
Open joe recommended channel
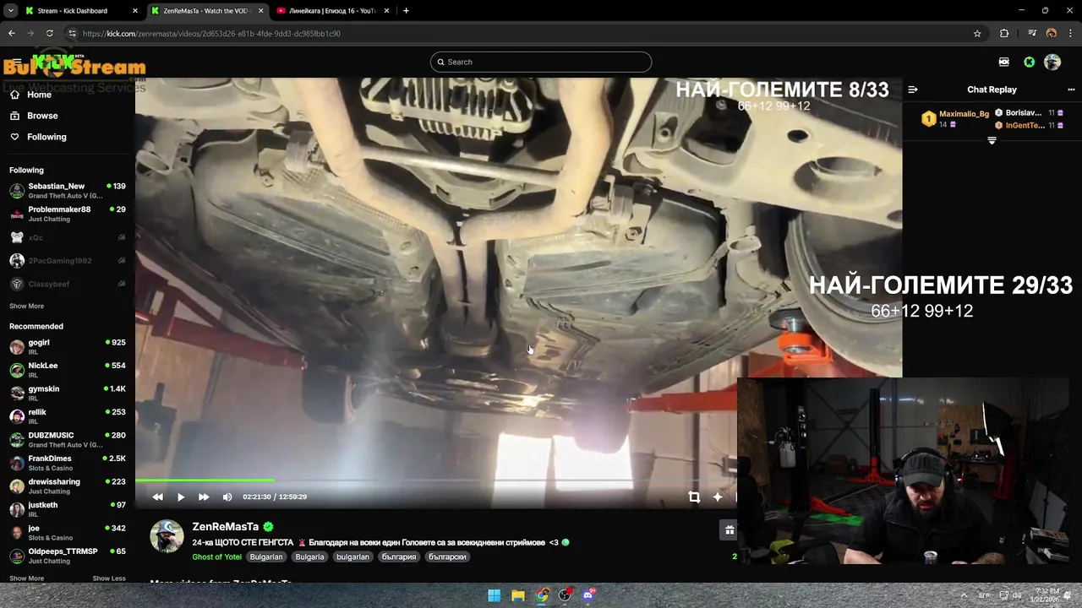click(x=68, y=532)
